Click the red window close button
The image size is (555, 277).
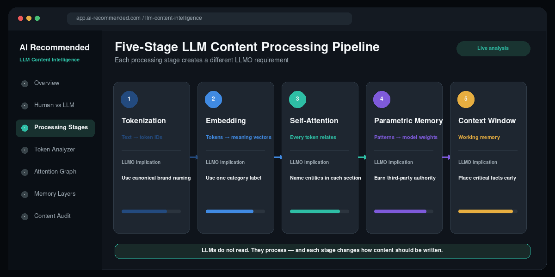(x=20, y=18)
